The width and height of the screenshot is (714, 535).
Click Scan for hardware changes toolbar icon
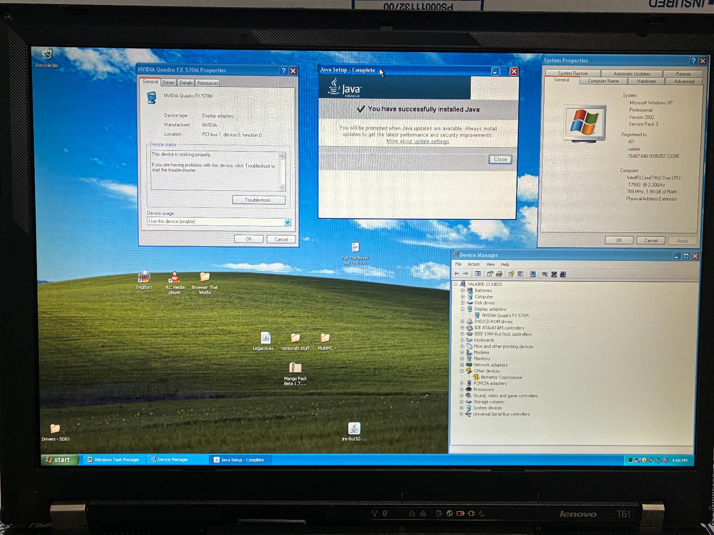532,274
